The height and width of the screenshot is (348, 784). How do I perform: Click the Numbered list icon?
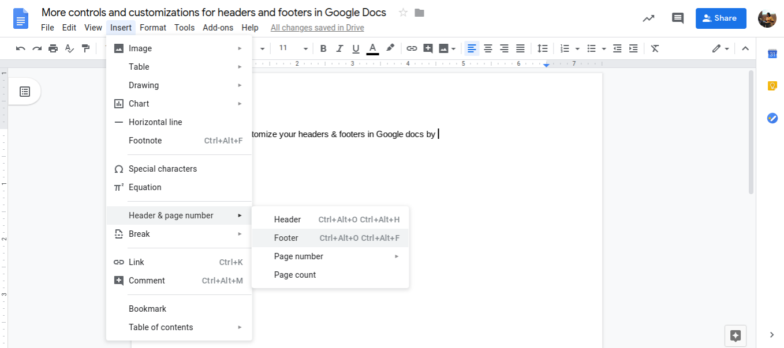tap(565, 48)
